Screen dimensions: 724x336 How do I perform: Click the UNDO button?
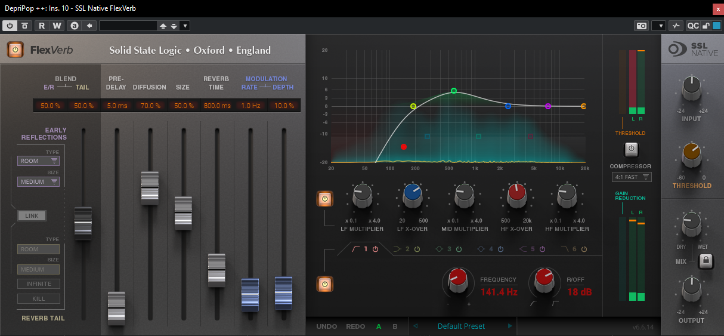[x=327, y=326]
